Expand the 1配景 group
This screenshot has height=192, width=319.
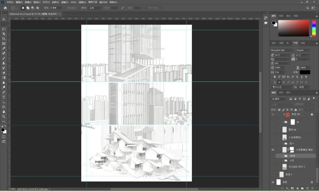[283, 156]
